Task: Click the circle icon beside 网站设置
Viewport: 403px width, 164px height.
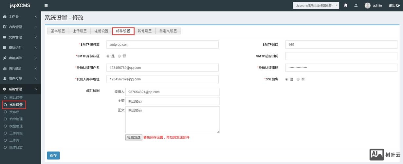Action: click(x=5, y=98)
